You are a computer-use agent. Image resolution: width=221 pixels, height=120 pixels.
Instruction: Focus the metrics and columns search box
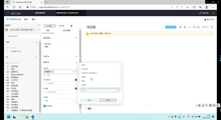[x=23, y=36]
